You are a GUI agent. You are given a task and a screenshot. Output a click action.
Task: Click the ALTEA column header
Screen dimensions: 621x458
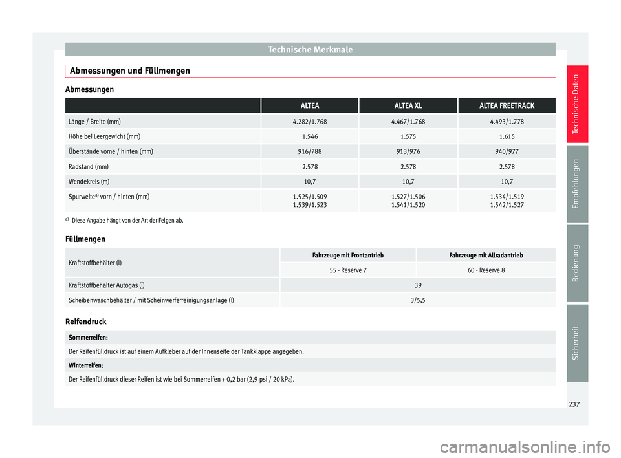[x=310, y=106]
